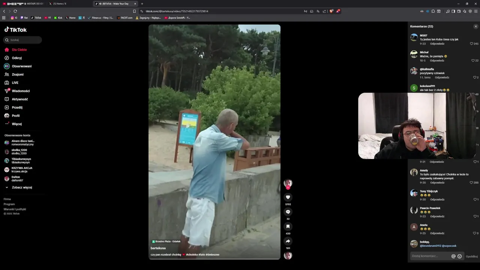Open KRZYWA AKCJA followed account
Image resolution: width=480 pixels, height=270 pixels.
click(18, 170)
